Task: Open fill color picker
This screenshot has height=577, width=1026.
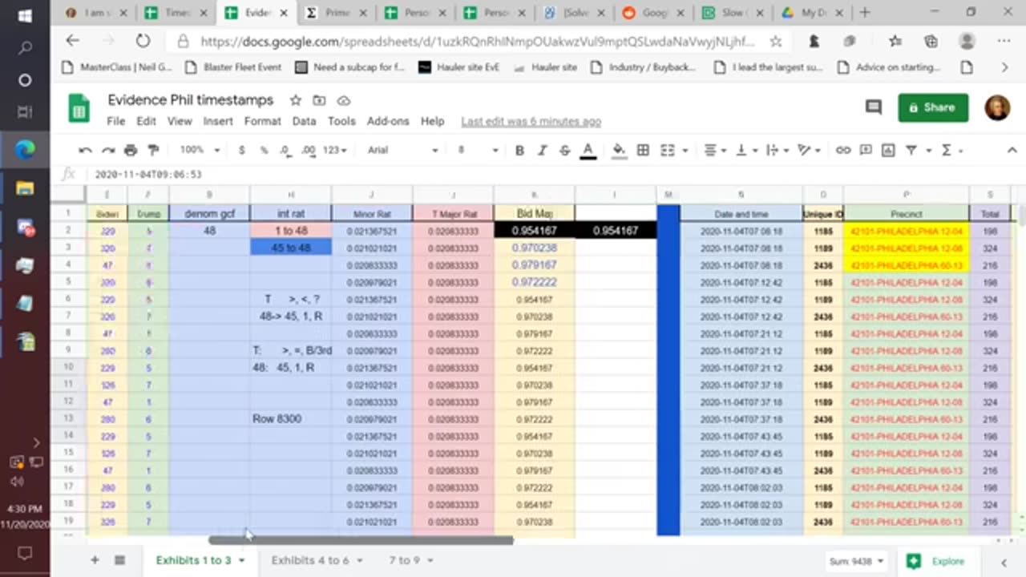Action: (x=619, y=150)
